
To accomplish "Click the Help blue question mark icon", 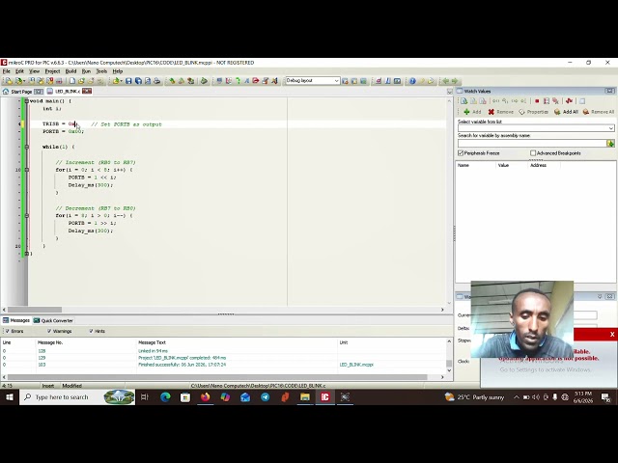I will pyautogui.click(x=412, y=81).
